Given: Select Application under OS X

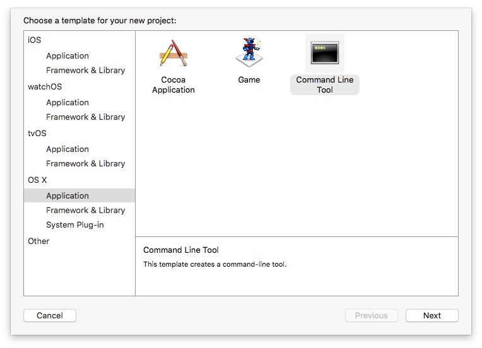Looking at the screenshot, I should tap(79, 195).
